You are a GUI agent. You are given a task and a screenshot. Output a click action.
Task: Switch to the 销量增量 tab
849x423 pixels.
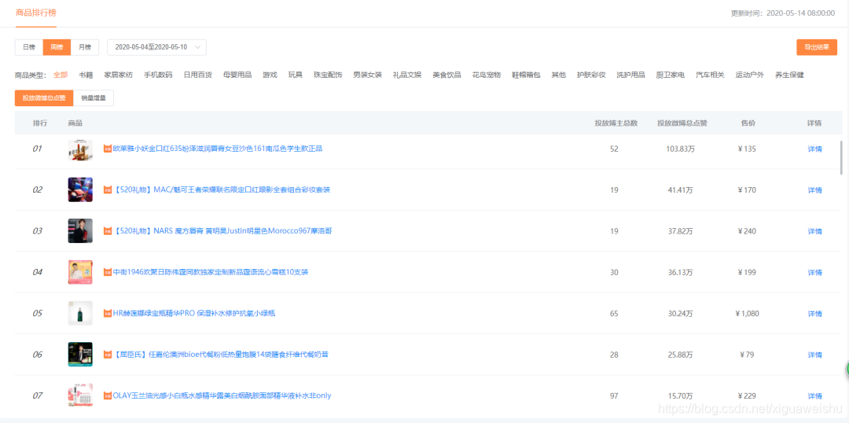coord(94,98)
